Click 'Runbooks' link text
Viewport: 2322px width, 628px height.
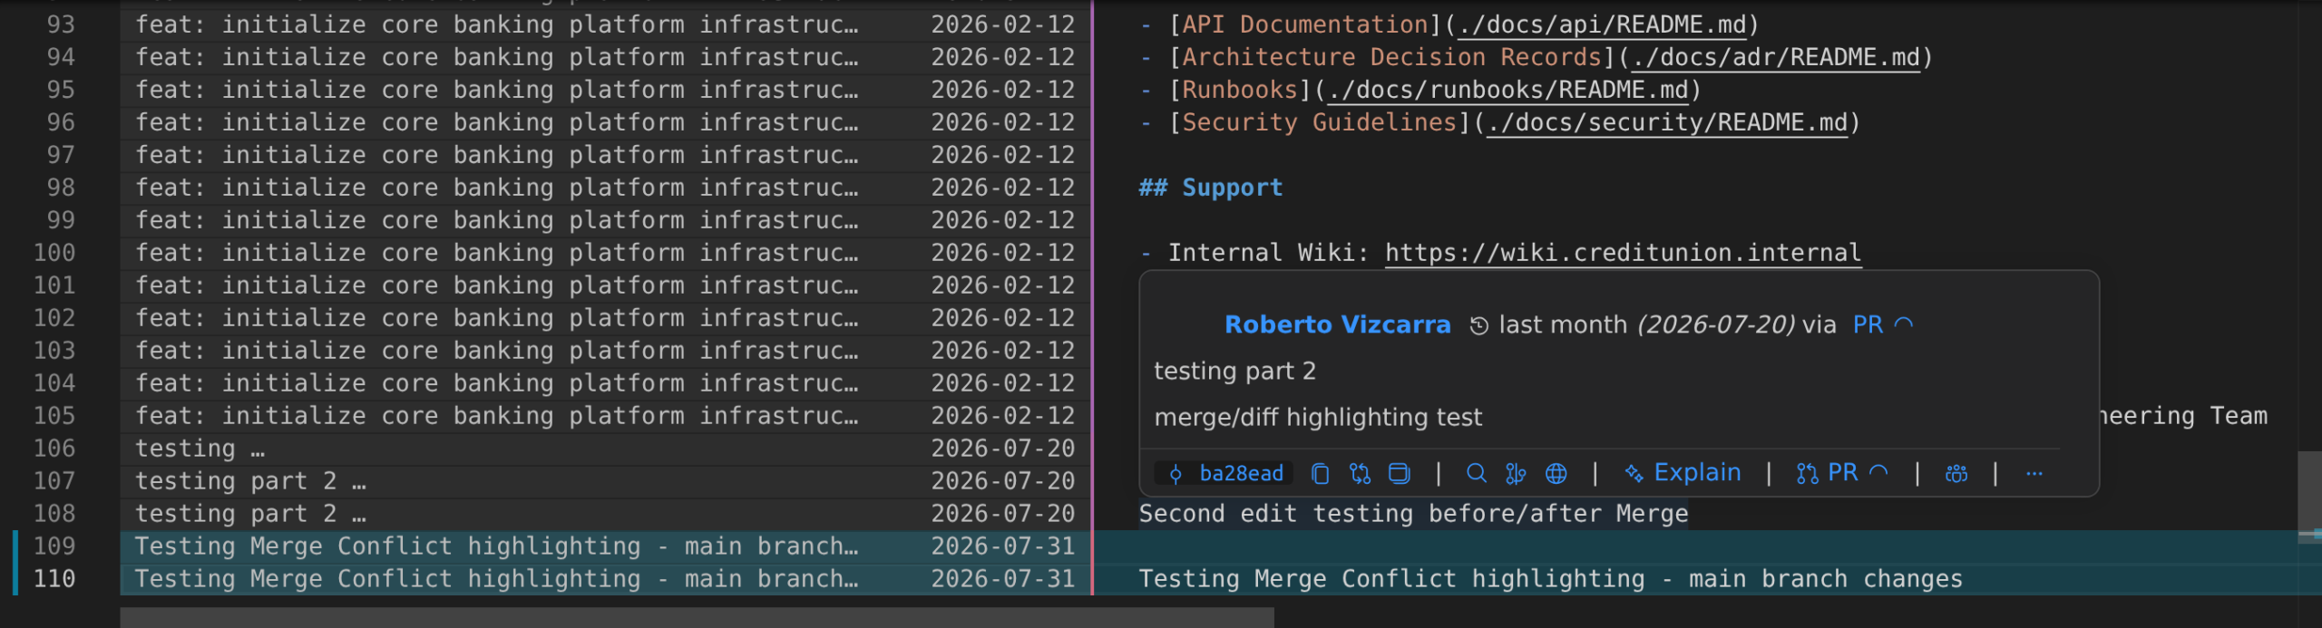coord(1240,90)
